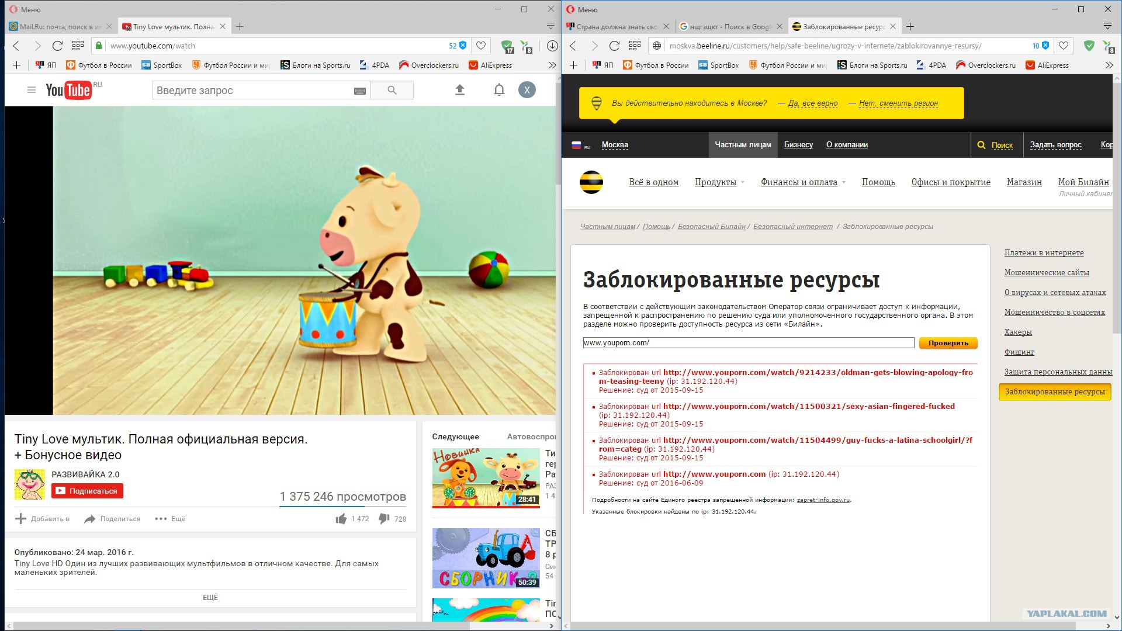Click the YouTube search magnifier button
The width and height of the screenshot is (1122, 631).
pos(392,90)
